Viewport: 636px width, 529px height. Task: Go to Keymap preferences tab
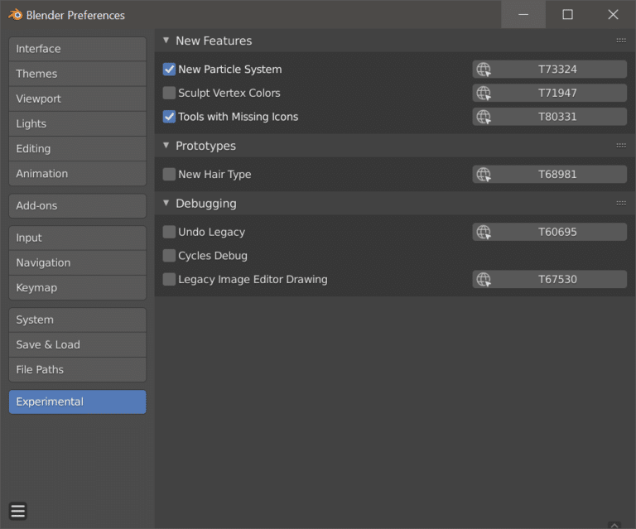[78, 288]
